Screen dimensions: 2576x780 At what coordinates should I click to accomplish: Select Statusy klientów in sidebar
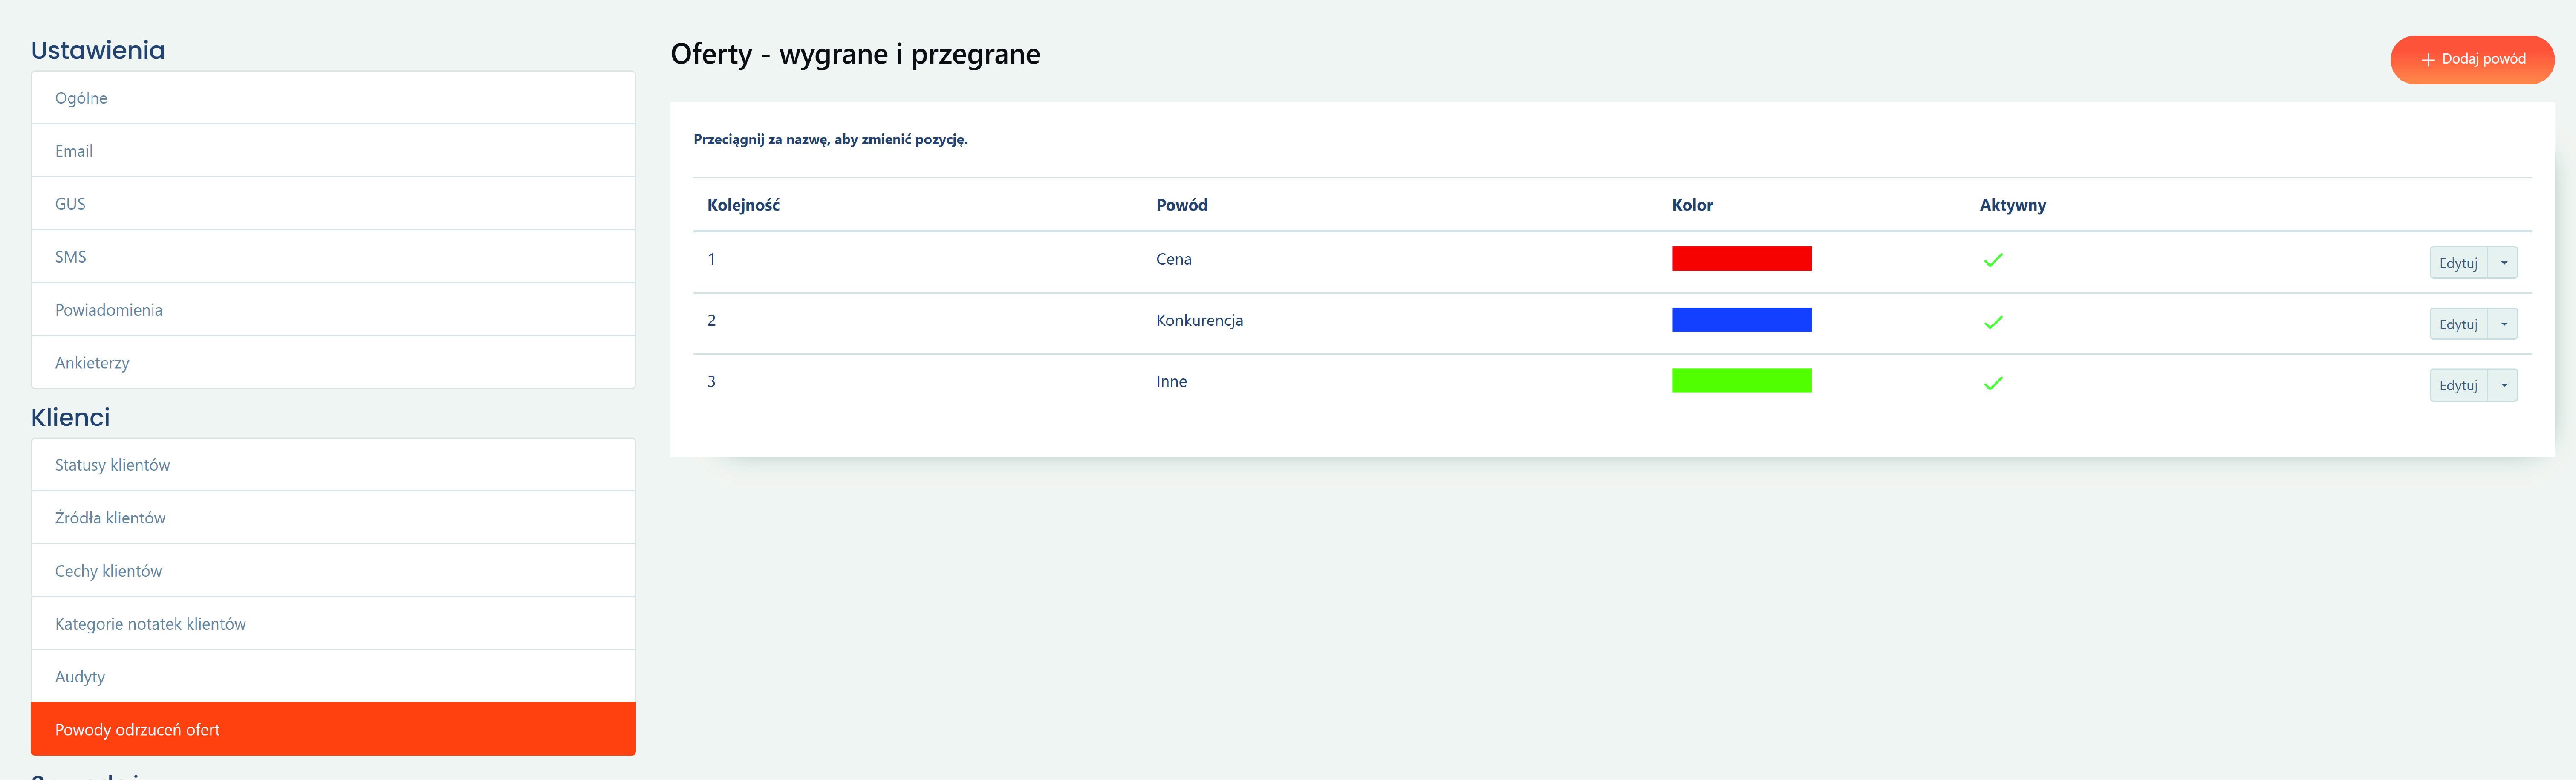(112, 465)
